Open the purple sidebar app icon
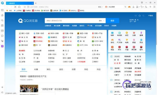This screenshot has width=158, height=95. coord(2,46)
